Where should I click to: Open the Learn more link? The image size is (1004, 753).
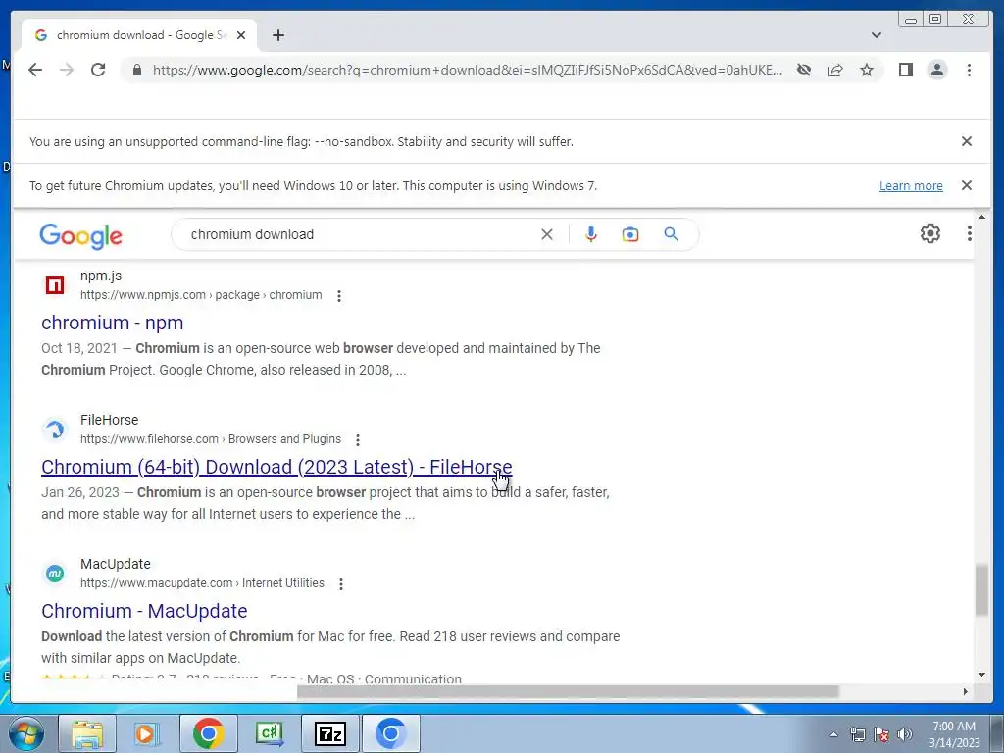click(x=911, y=185)
